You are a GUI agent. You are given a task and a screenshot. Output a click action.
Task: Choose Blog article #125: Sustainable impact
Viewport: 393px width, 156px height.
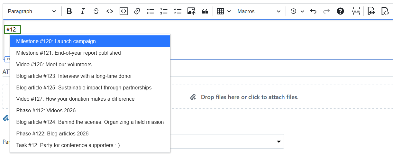click(90, 87)
